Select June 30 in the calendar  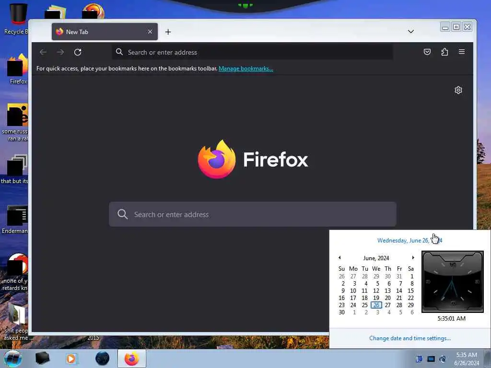[341, 312]
